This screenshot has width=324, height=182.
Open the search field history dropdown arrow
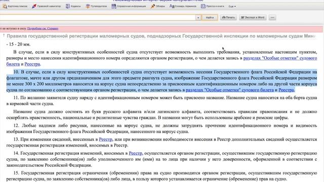point(198,18)
